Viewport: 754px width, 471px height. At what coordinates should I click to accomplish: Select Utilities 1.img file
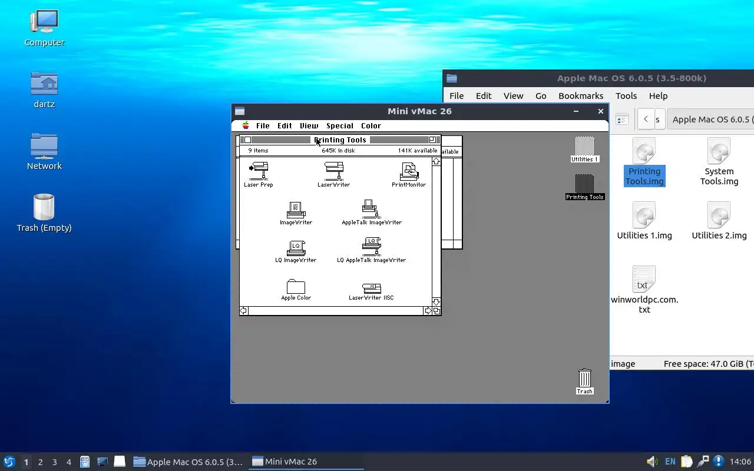pos(644,221)
